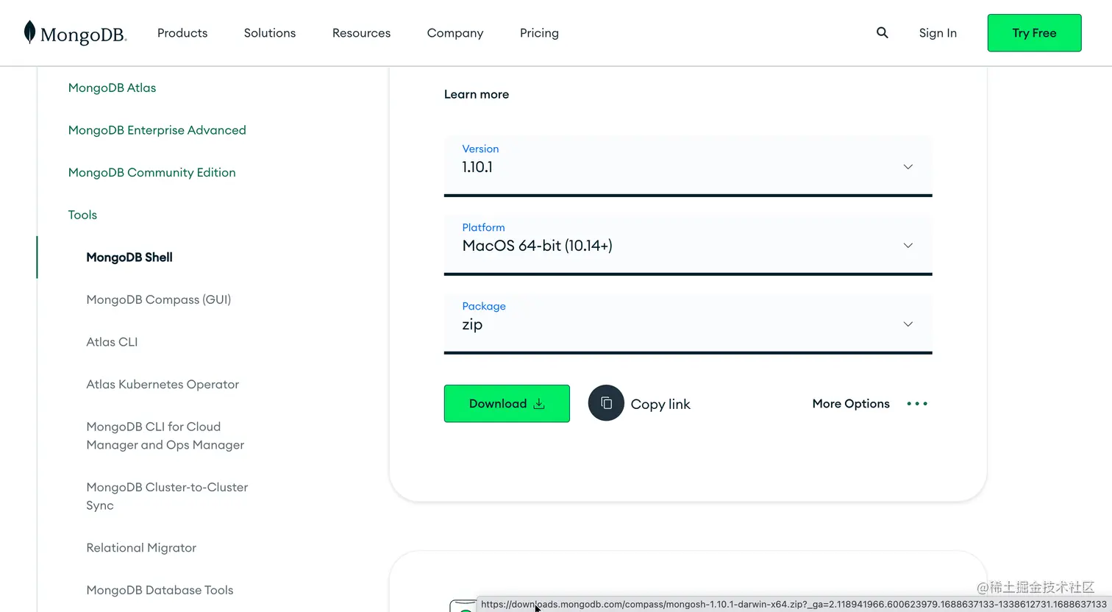
Task: Expand the Version 1.10.1 dropdown
Action: click(x=688, y=166)
